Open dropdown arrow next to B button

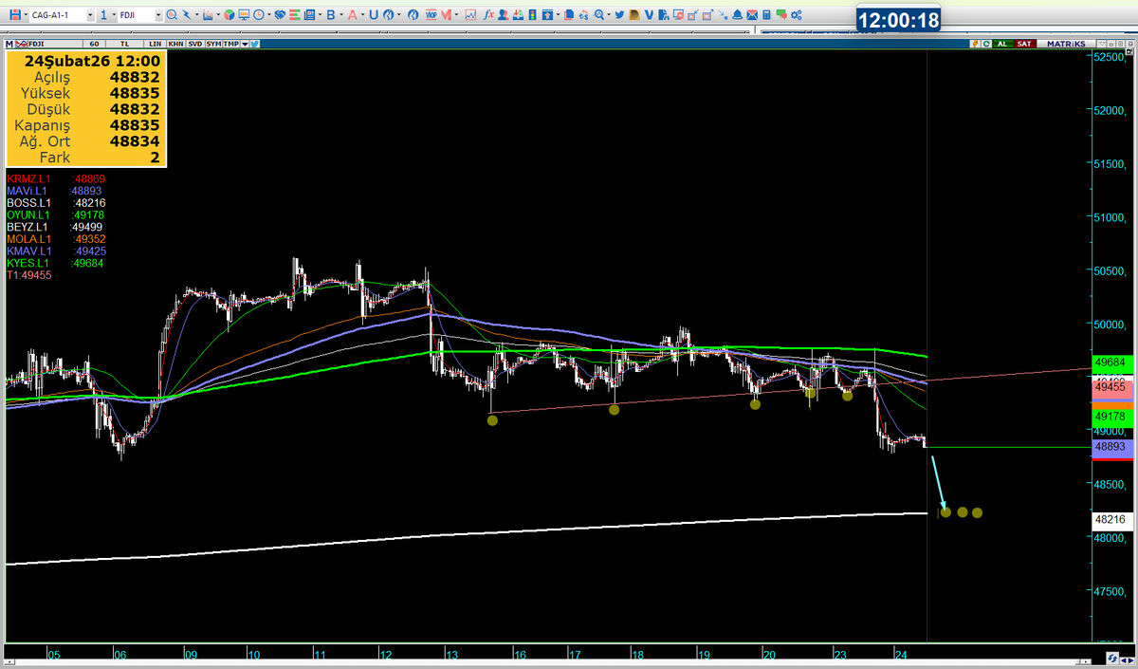(x=341, y=15)
